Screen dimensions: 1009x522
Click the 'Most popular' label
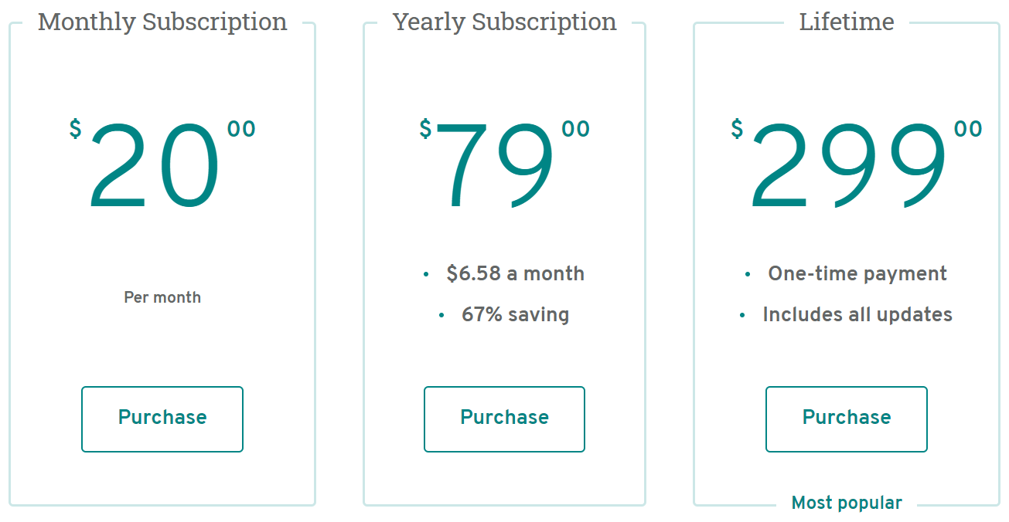coord(847,503)
